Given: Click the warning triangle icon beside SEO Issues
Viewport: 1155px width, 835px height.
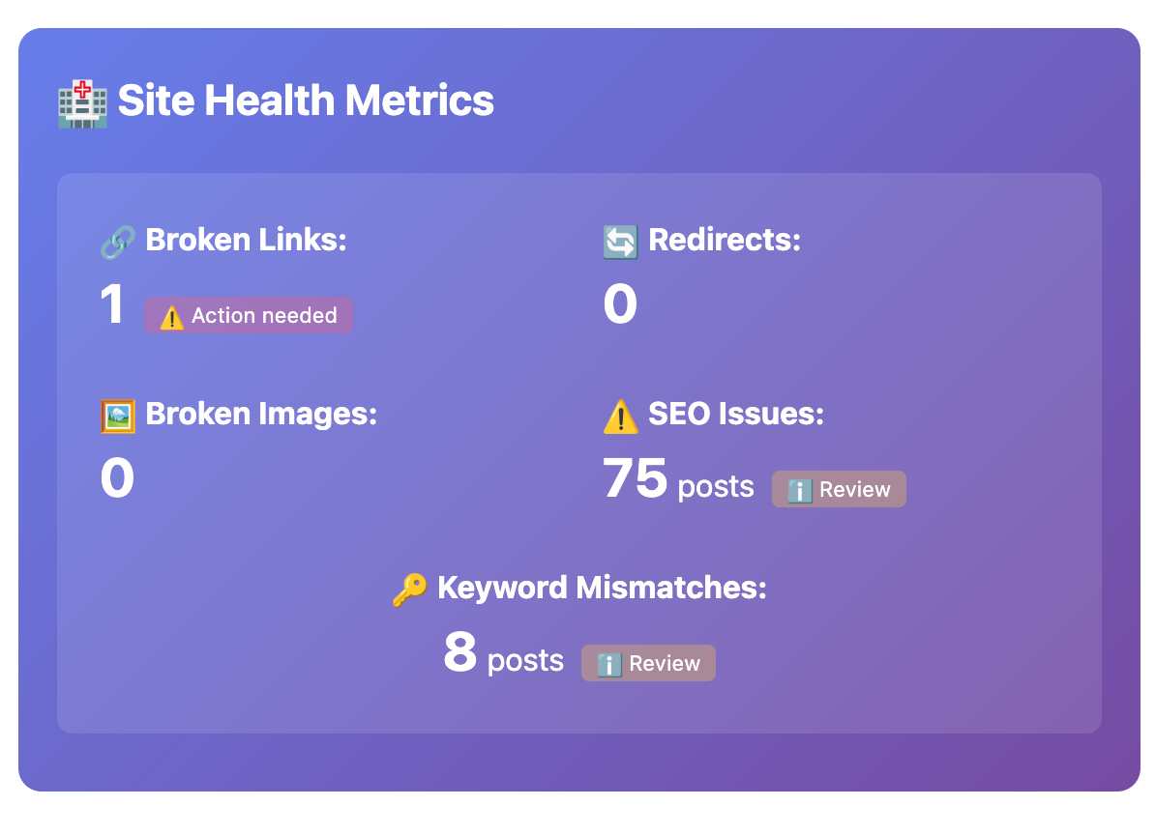Looking at the screenshot, I should pos(620,417).
